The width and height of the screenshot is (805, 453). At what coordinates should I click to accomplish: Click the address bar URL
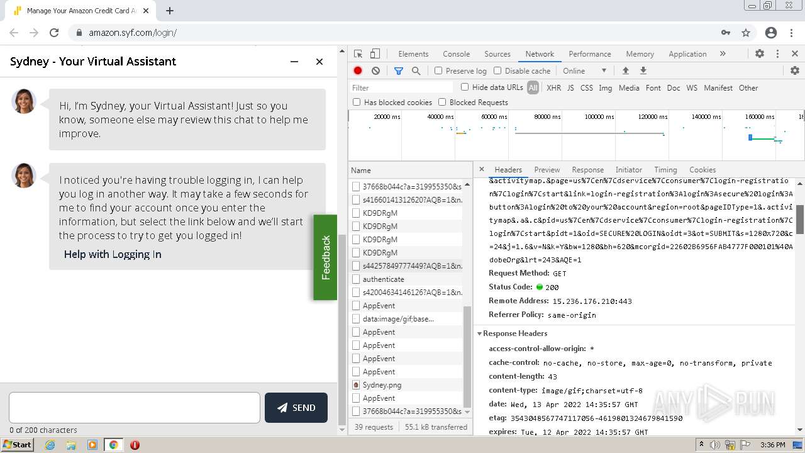point(133,33)
